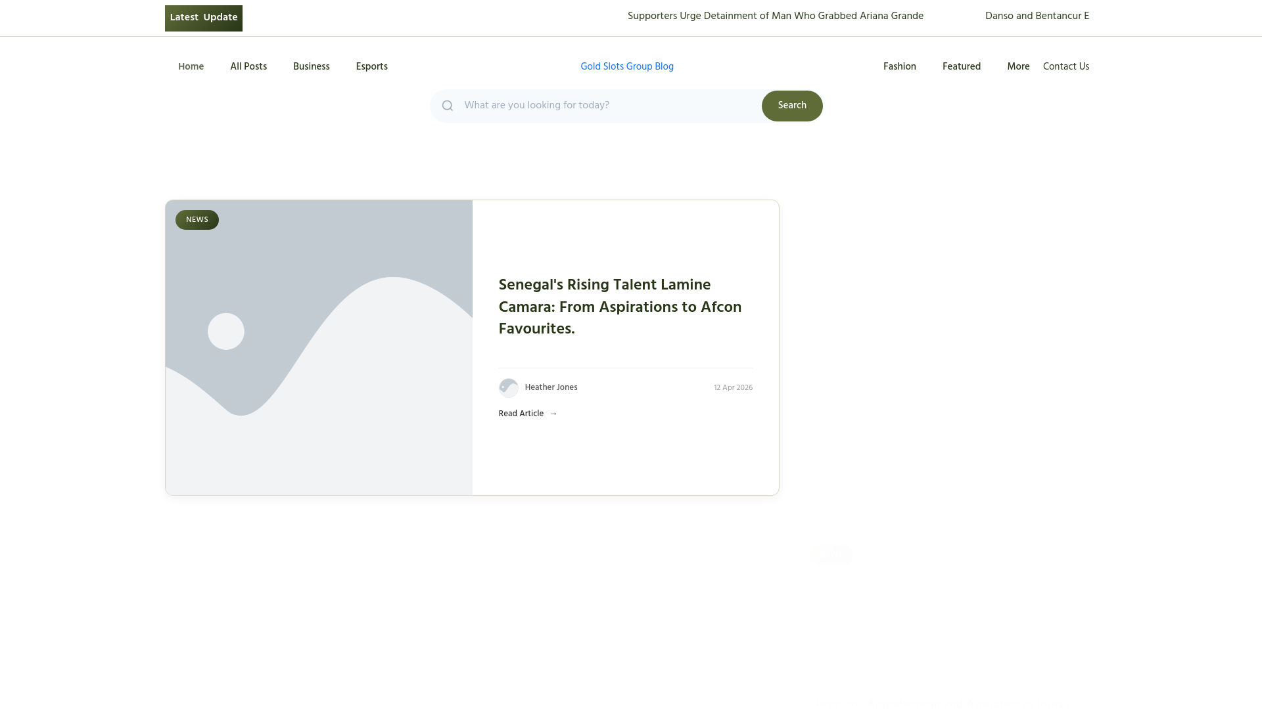Viewport: 1262px width, 709px height.
Task: Open the featured article placeholder image
Action: 319,348
